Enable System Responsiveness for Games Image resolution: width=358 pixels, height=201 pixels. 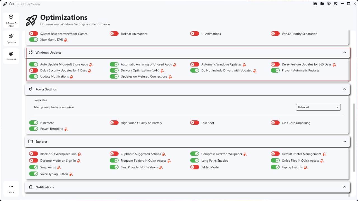(34, 33)
